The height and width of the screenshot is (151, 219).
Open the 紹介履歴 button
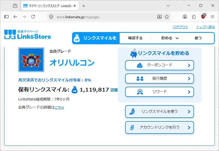pos(159,78)
